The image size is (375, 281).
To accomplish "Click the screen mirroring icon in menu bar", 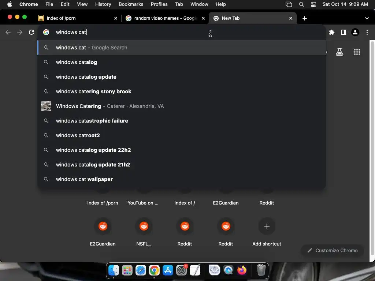I will (x=289, y=4).
